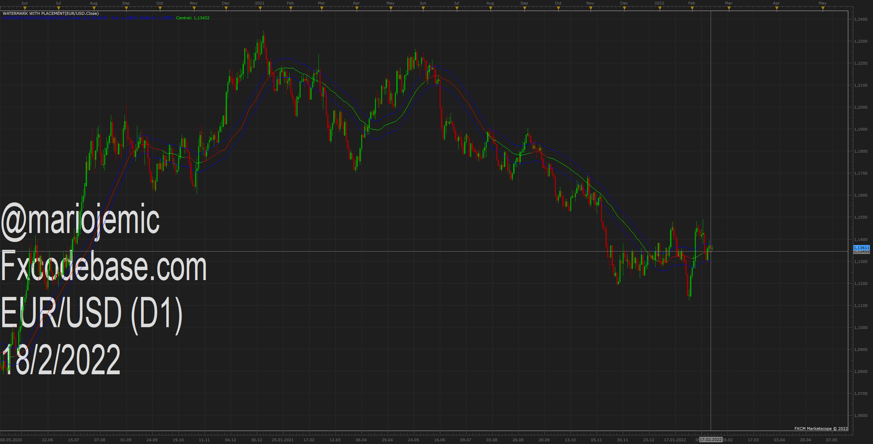Click the 24.05 date on bottom axis
873x444 pixels.
click(413, 440)
